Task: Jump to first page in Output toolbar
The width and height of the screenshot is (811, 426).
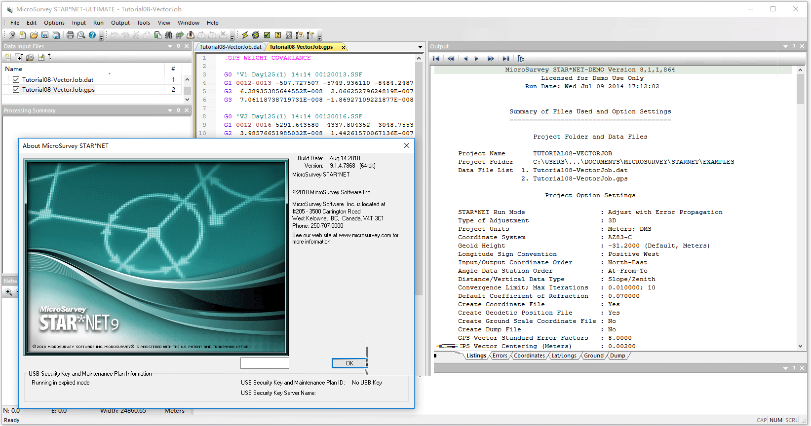Action: coord(436,59)
